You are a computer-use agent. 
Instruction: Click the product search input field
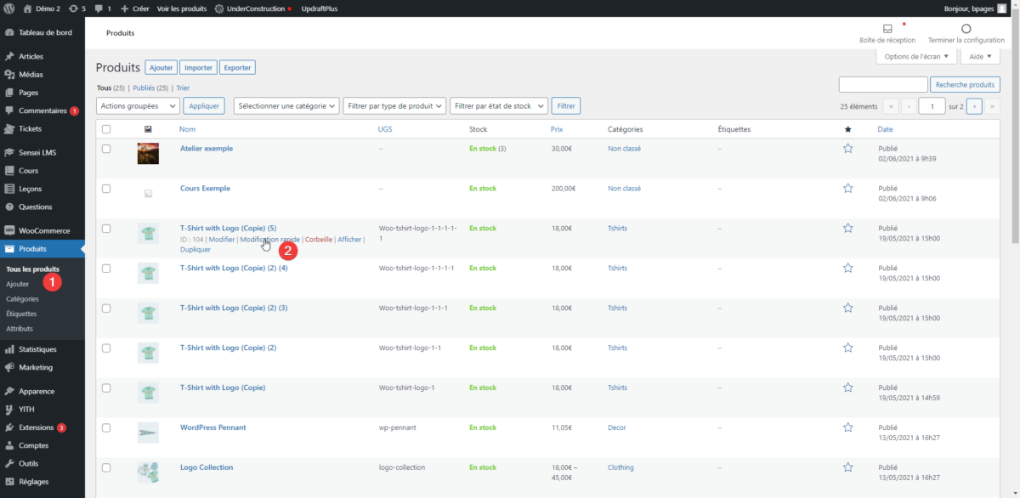pyautogui.click(x=883, y=85)
